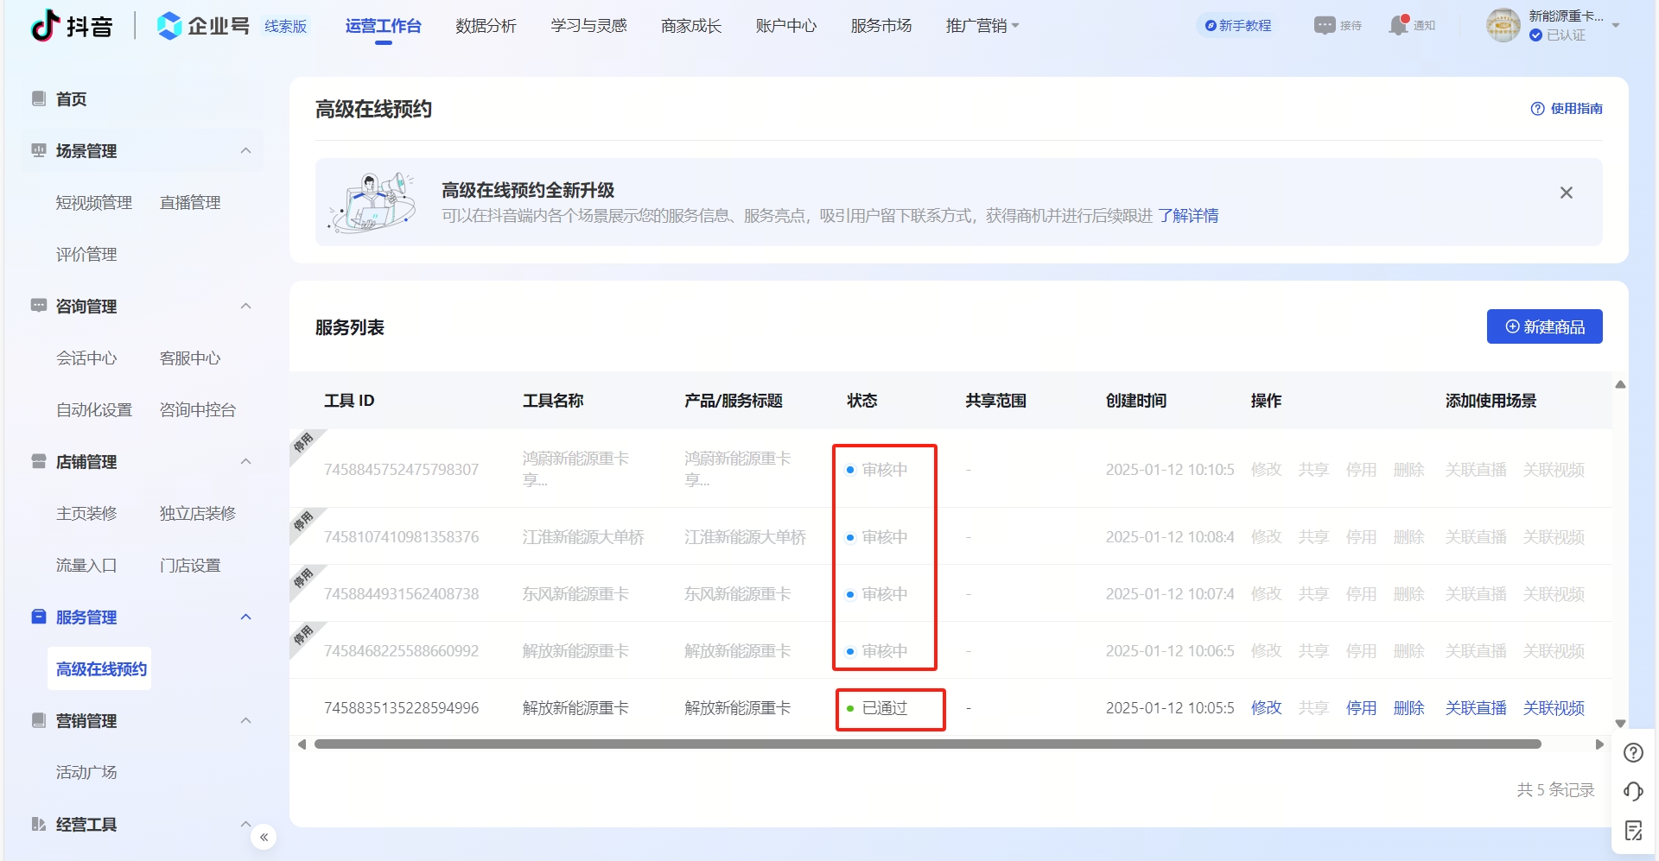Open the 学习与灵感 tab

coord(588,26)
